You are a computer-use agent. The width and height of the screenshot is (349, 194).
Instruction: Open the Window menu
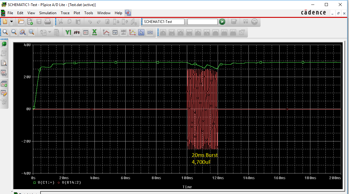pos(104,13)
